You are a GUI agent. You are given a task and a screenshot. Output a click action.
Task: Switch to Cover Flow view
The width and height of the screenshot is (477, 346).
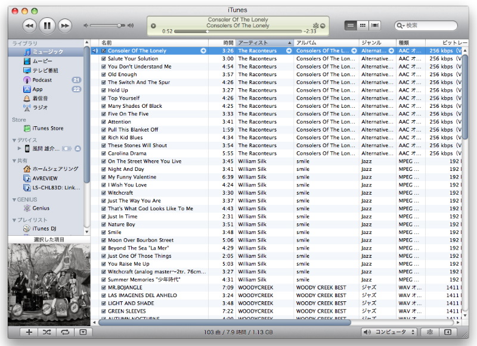coord(375,26)
